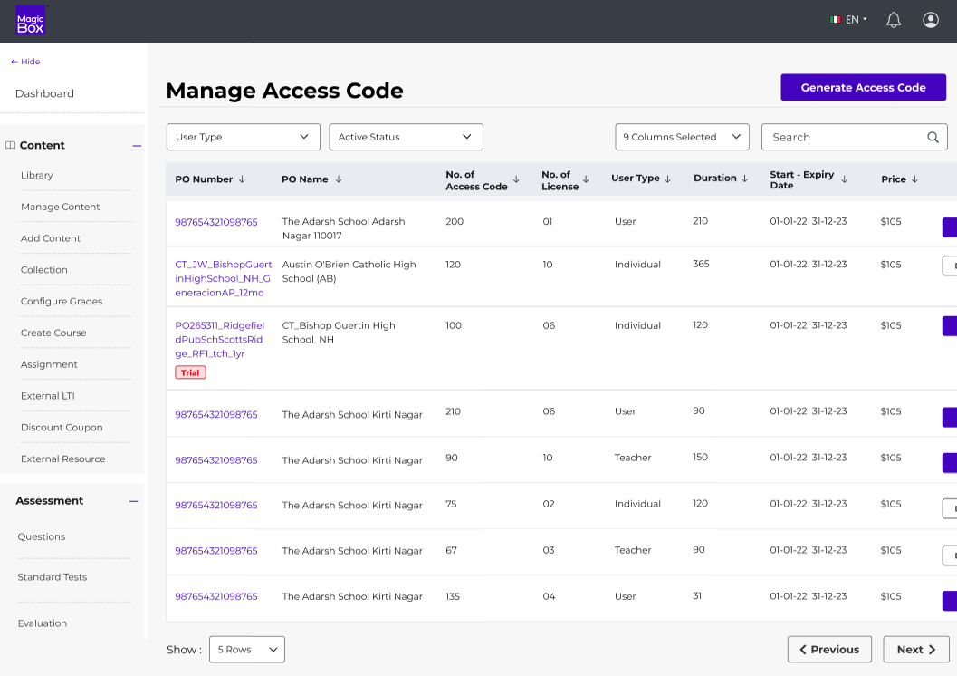Open the notifications bell

point(894,20)
